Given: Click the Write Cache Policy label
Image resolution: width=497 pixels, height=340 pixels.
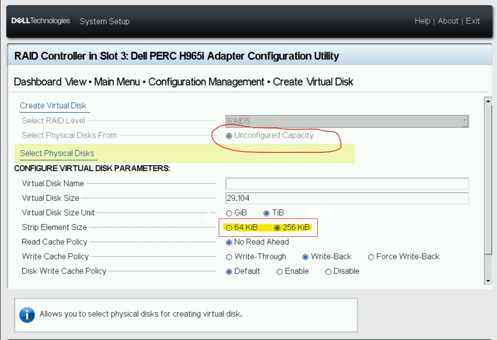Looking at the screenshot, I should 55,257.
